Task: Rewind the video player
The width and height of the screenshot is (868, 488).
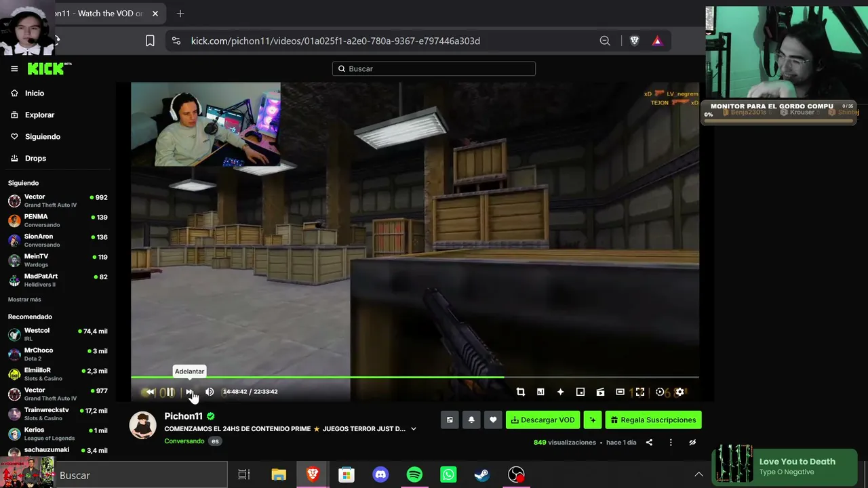Action: [x=150, y=392]
